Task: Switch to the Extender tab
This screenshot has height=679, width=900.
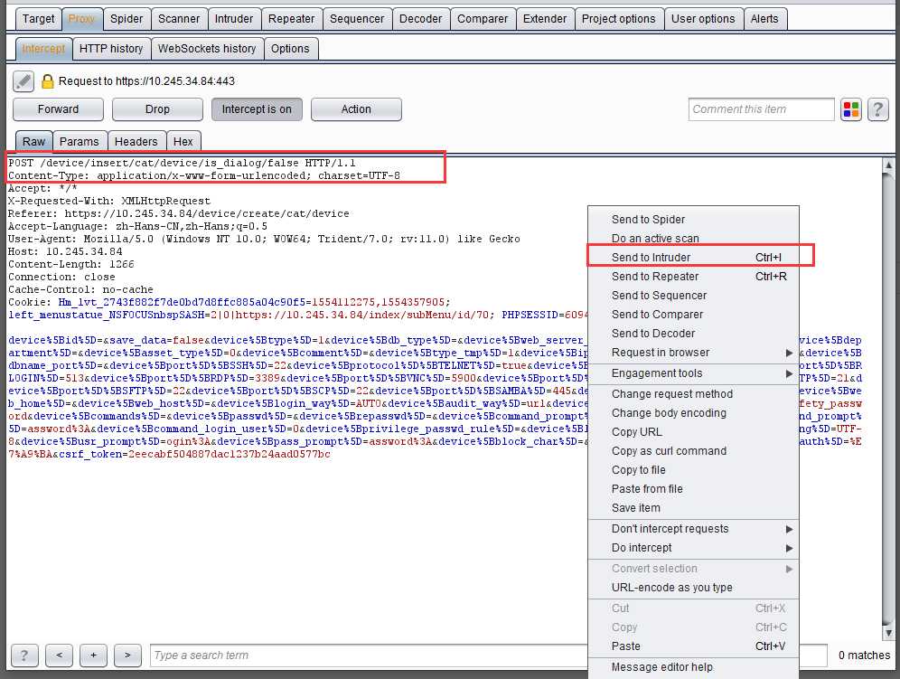Action: 545,19
